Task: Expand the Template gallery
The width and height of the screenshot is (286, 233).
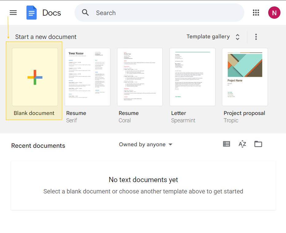Action: [x=213, y=37]
